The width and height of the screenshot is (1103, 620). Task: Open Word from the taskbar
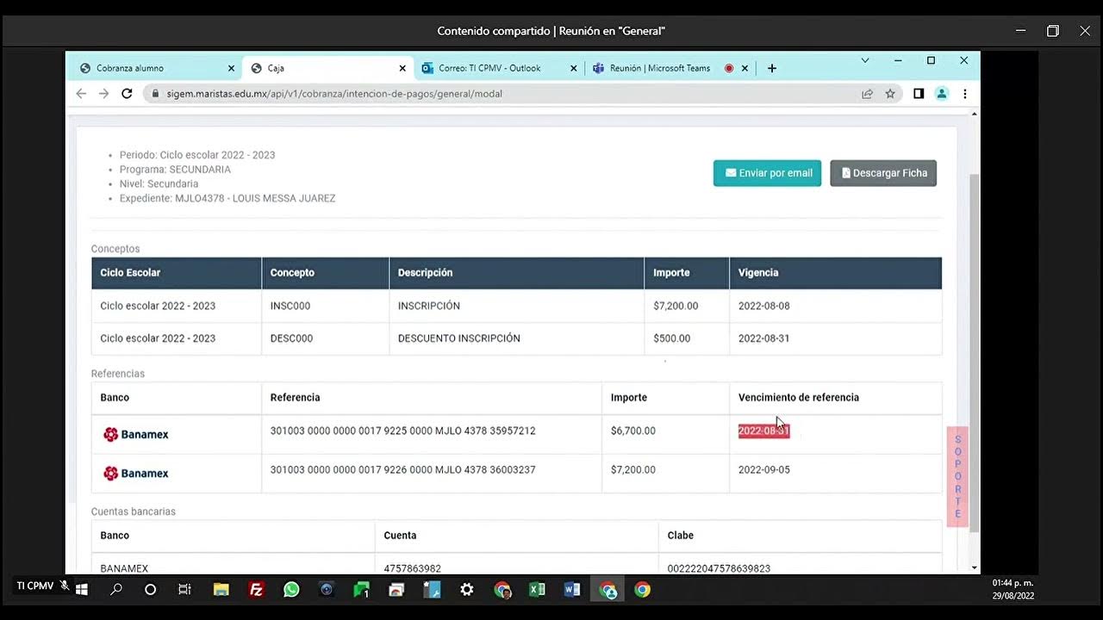(572, 590)
